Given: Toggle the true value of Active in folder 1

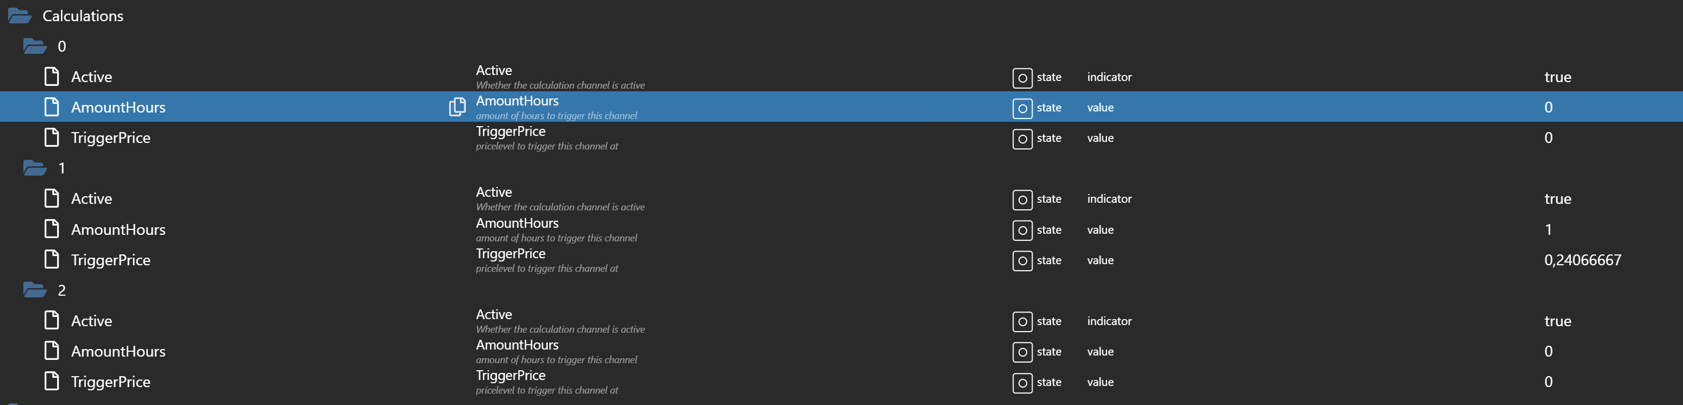Looking at the screenshot, I should click(x=1557, y=199).
